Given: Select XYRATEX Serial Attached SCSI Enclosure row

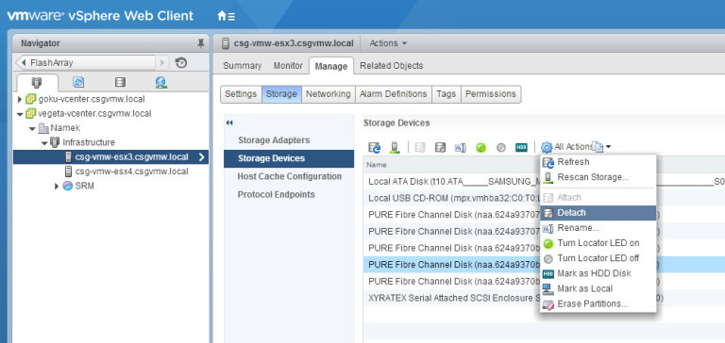Looking at the screenshot, I should [x=544, y=298].
